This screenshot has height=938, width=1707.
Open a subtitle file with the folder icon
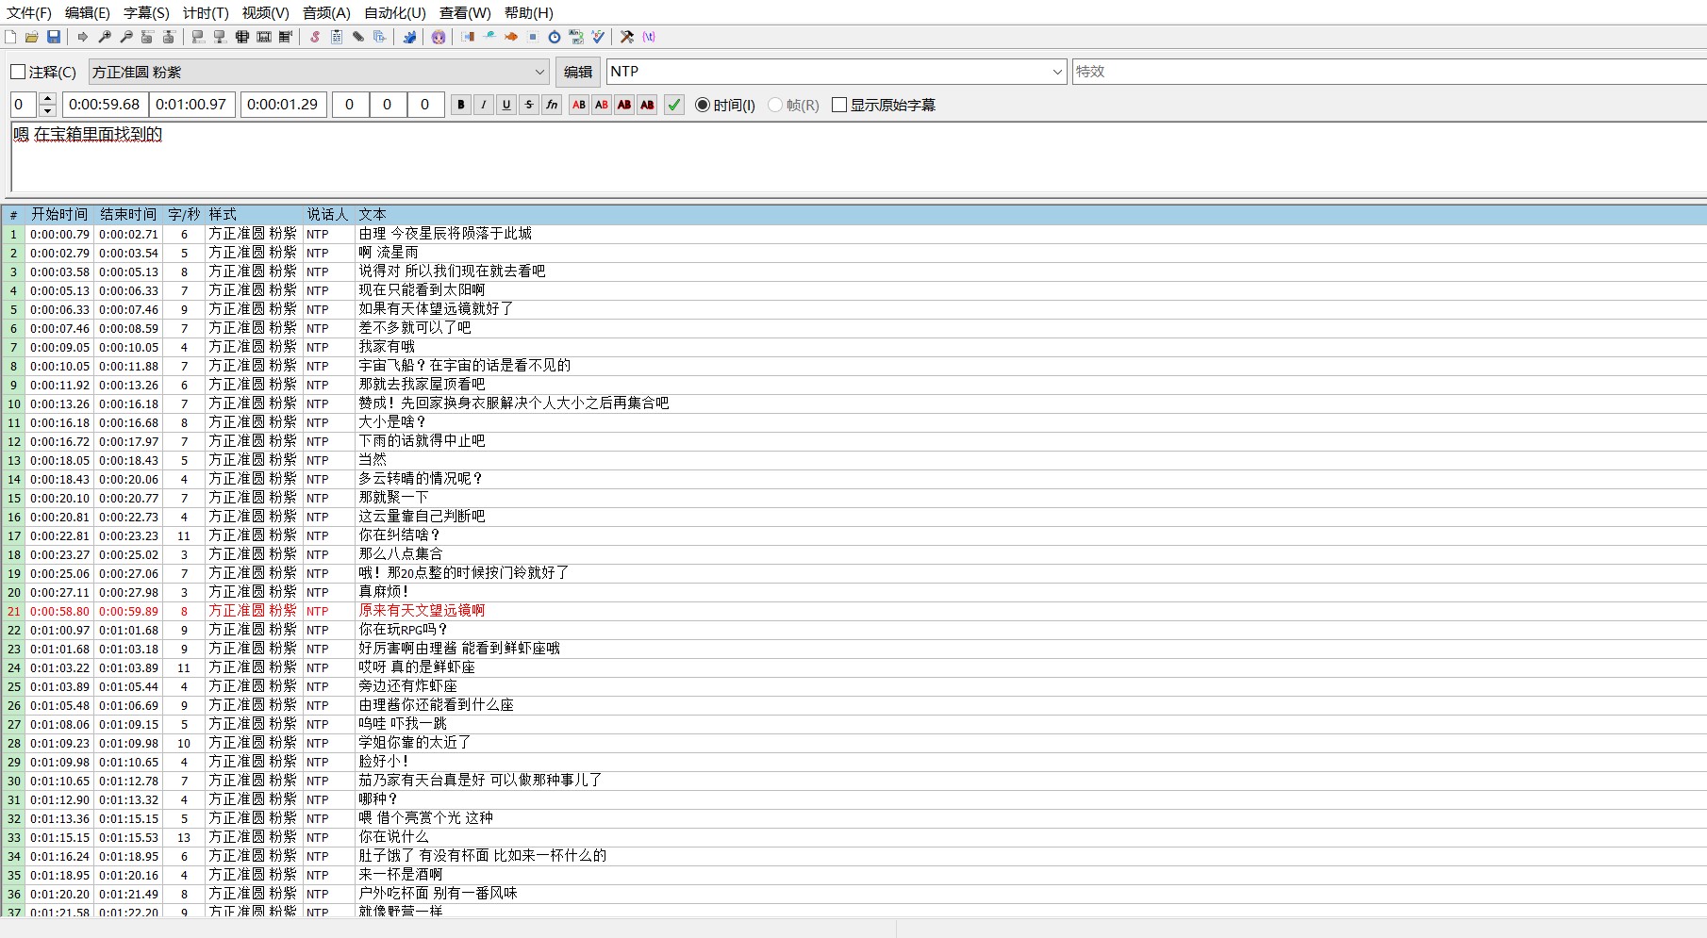click(x=32, y=37)
